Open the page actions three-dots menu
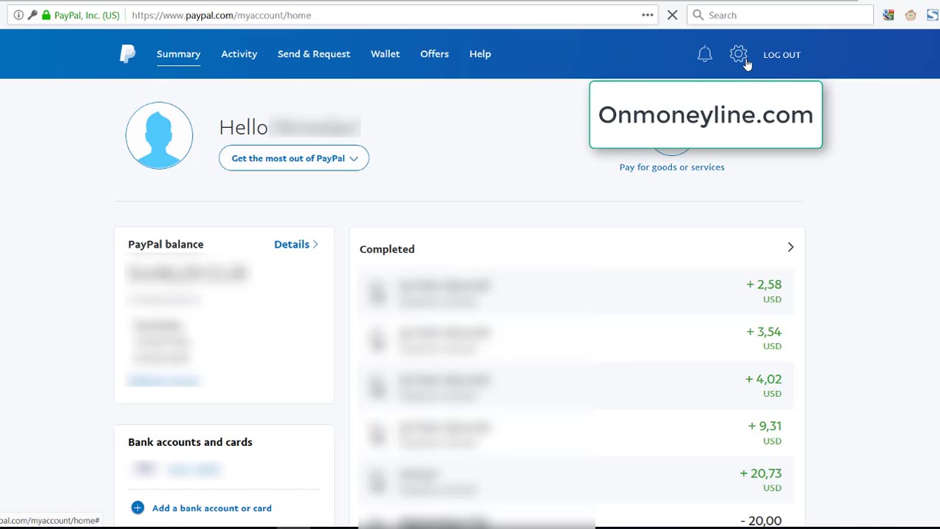 pos(648,15)
